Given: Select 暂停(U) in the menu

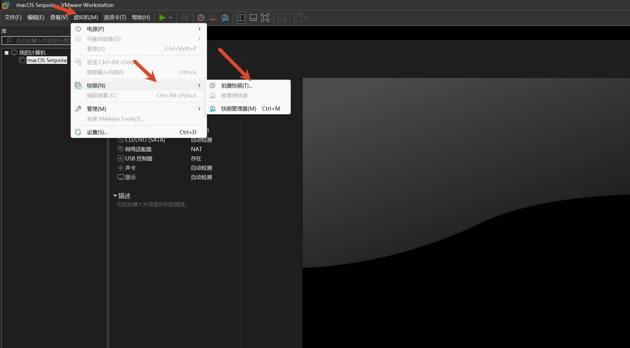Looking at the screenshot, I should point(139,49).
